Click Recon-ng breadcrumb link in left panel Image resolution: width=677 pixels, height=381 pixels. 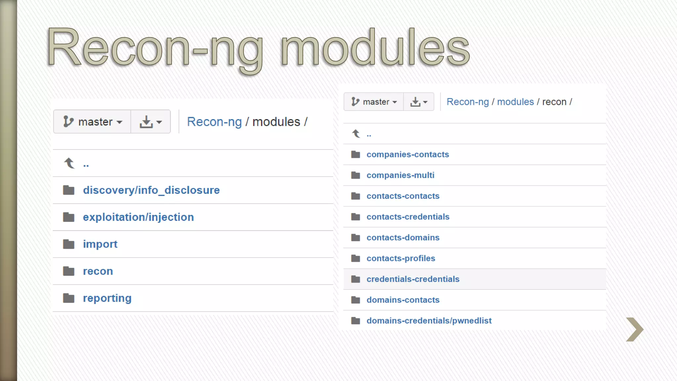pos(214,122)
